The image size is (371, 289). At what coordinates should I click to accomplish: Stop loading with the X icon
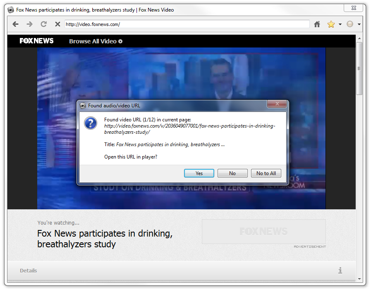[57, 24]
